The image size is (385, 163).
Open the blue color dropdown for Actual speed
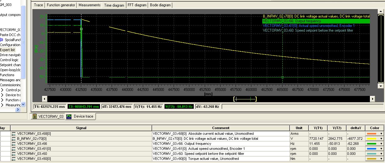coord(381,149)
